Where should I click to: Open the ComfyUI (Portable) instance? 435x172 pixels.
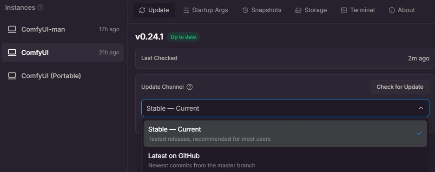62,76
